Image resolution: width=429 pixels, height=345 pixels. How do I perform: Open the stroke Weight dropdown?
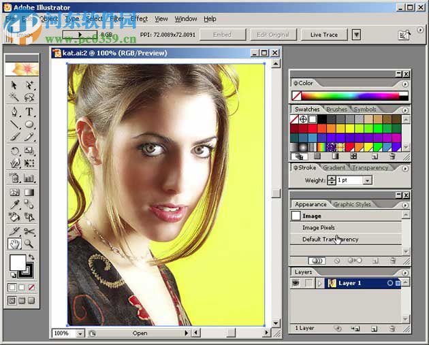(367, 180)
